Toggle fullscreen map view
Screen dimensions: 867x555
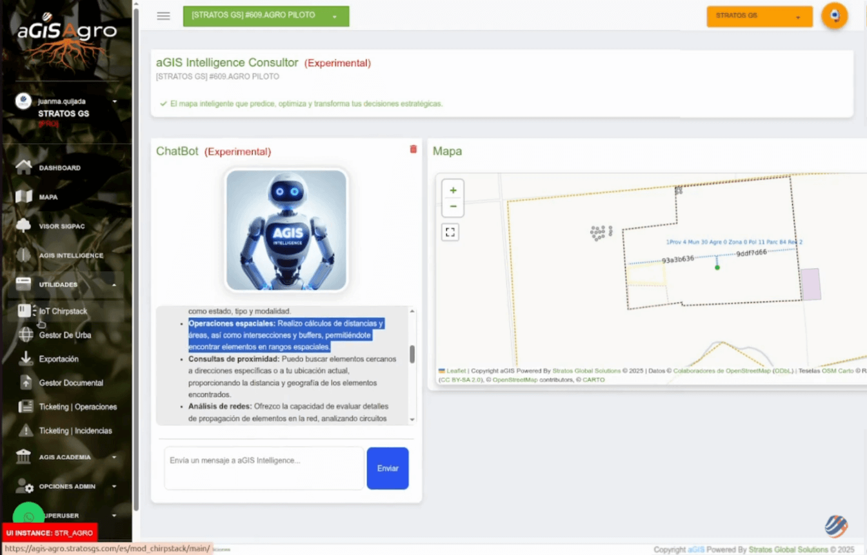(x=450, y=232)
